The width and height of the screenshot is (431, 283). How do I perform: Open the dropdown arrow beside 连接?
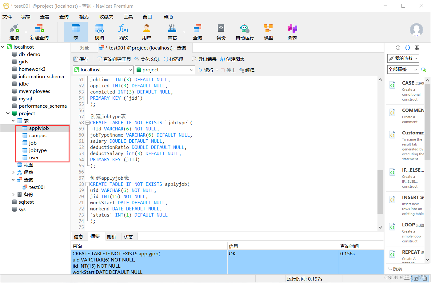click(26, 32)
